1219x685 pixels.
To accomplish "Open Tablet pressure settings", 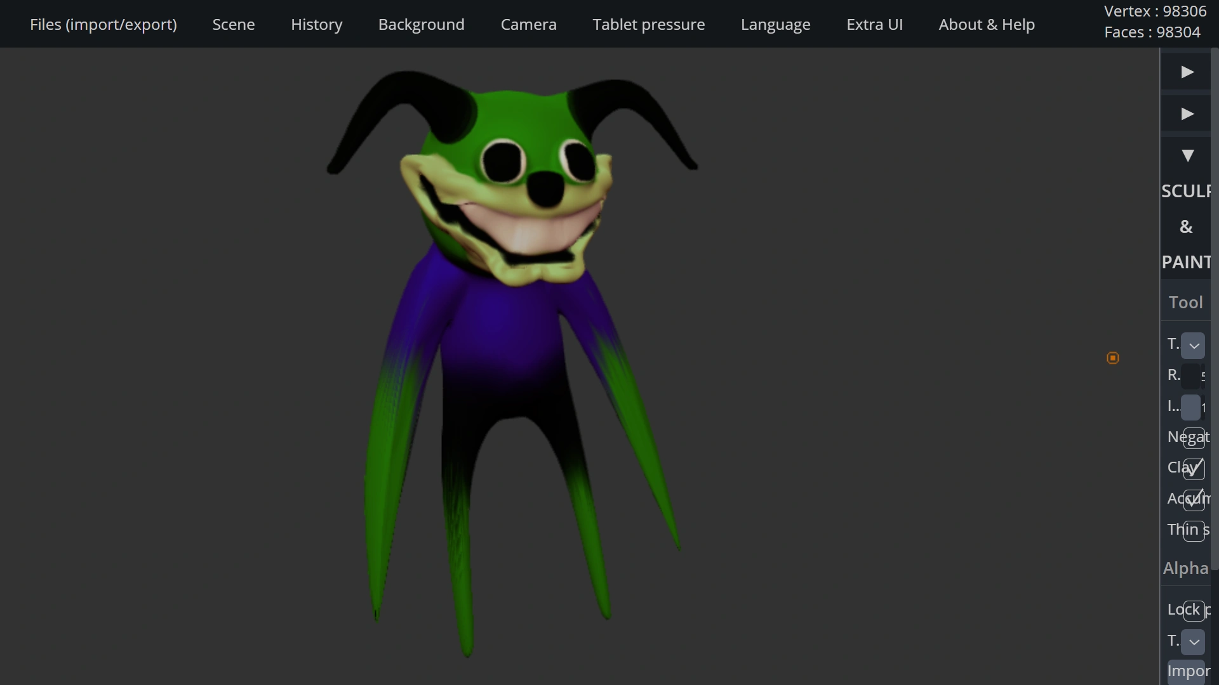I will [x=648, y=24].
